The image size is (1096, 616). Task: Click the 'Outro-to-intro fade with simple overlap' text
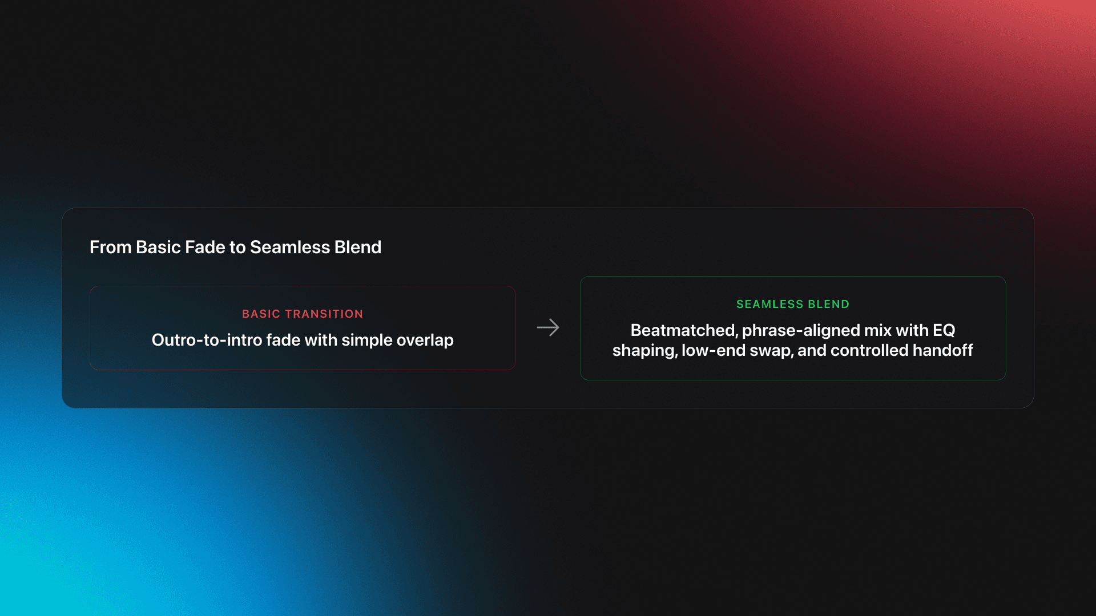(x=303, y=340)
